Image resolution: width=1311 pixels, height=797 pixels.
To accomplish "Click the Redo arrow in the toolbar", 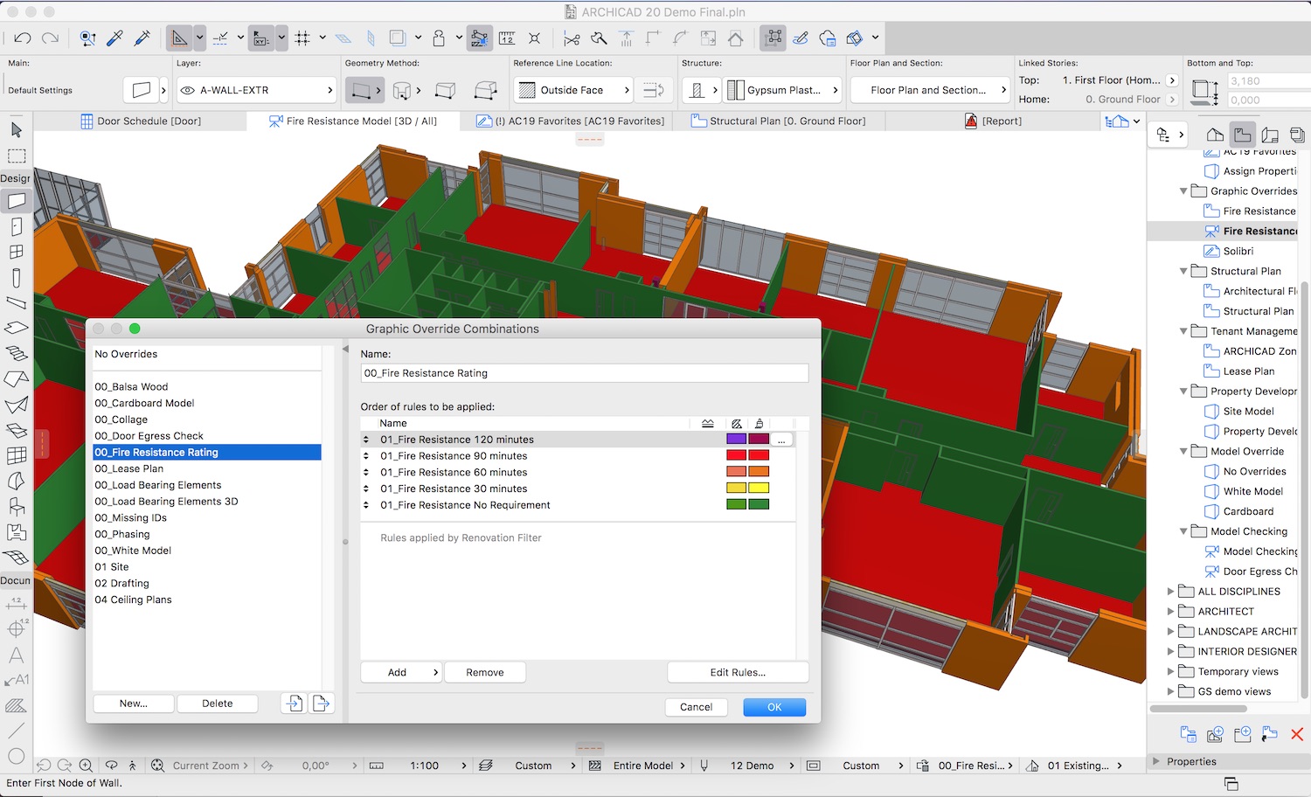I will tap(51, 38).
